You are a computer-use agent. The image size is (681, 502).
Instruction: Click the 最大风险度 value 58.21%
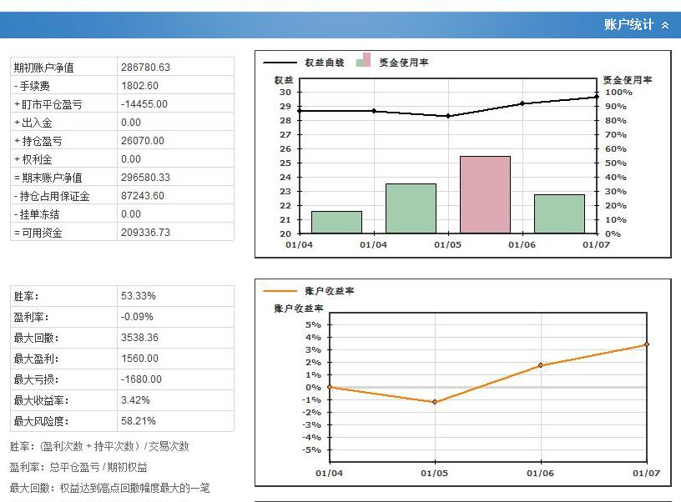(139, 421)
